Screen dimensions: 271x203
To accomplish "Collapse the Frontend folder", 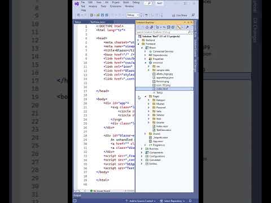I will point(138,44).
